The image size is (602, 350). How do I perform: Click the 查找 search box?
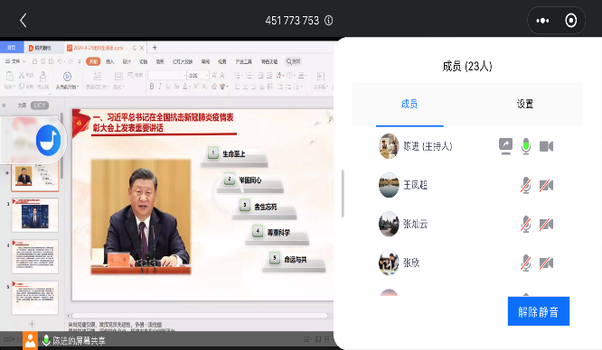click(294, 61)
